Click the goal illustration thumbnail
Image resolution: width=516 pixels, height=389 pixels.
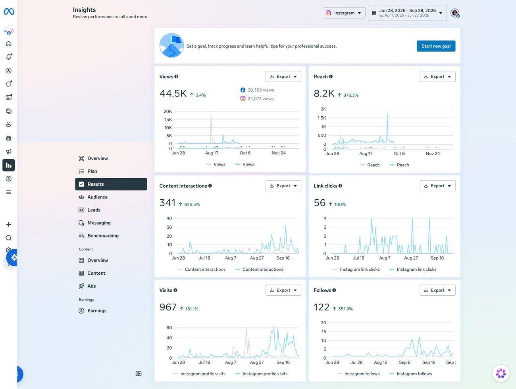[x=171, y=45]
